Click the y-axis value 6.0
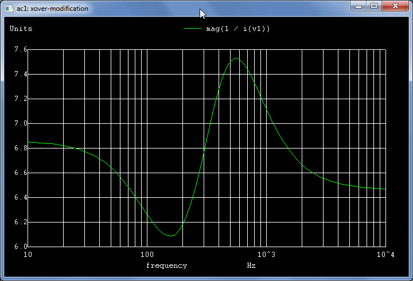The width and height of the screenshot is (413, 281). click(21, 247)
